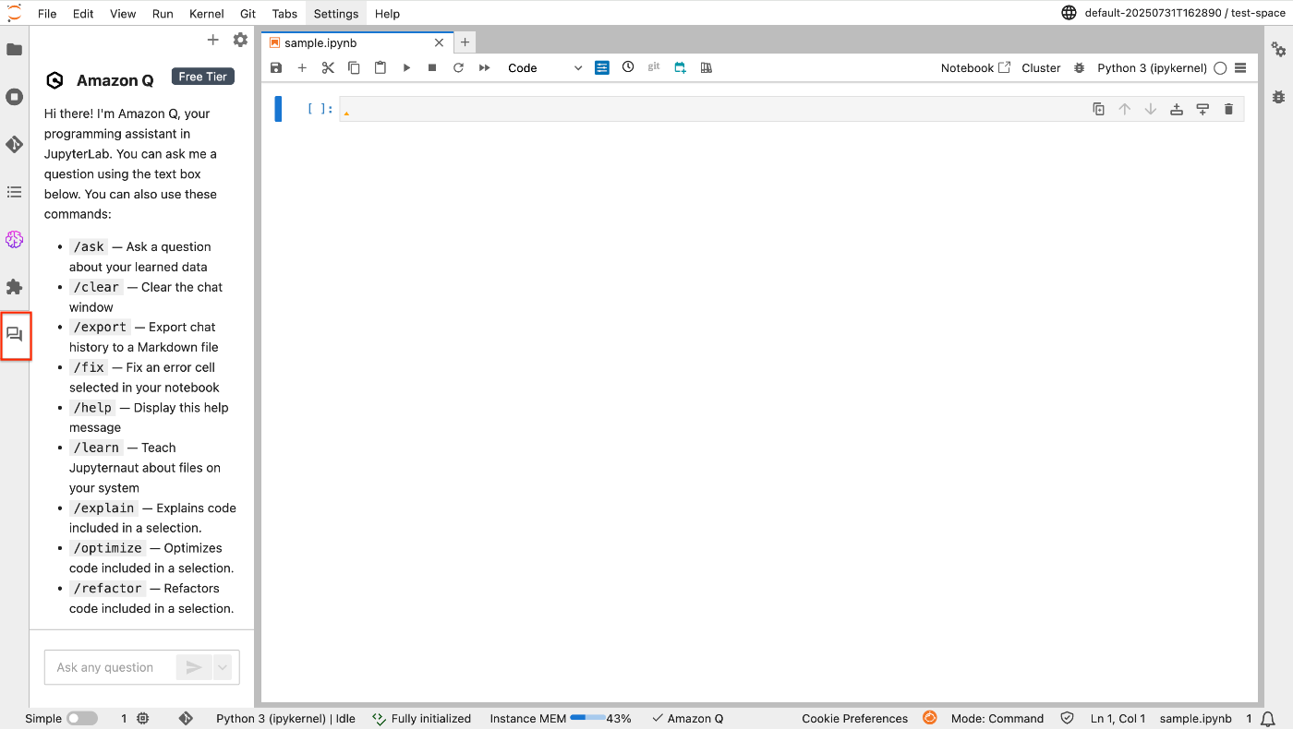Move the cell down with arrow
Viewport: 1293px width, 729px height.
tap(1151, 109)
